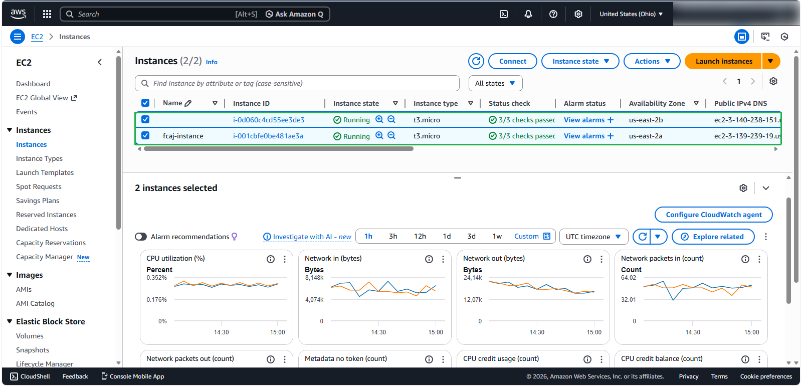Collapse the EC2 side panel arrow
This screenshot has width=802, height=387.
[x=100, y=62]
